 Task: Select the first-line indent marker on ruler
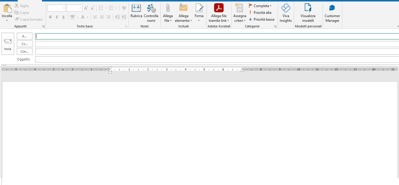click(110, 68)
